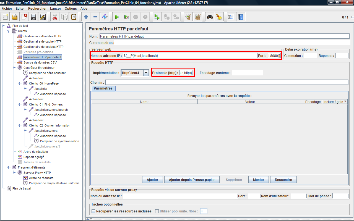Open the Implémentation HttpClient4 dropdown

(146, 73)
